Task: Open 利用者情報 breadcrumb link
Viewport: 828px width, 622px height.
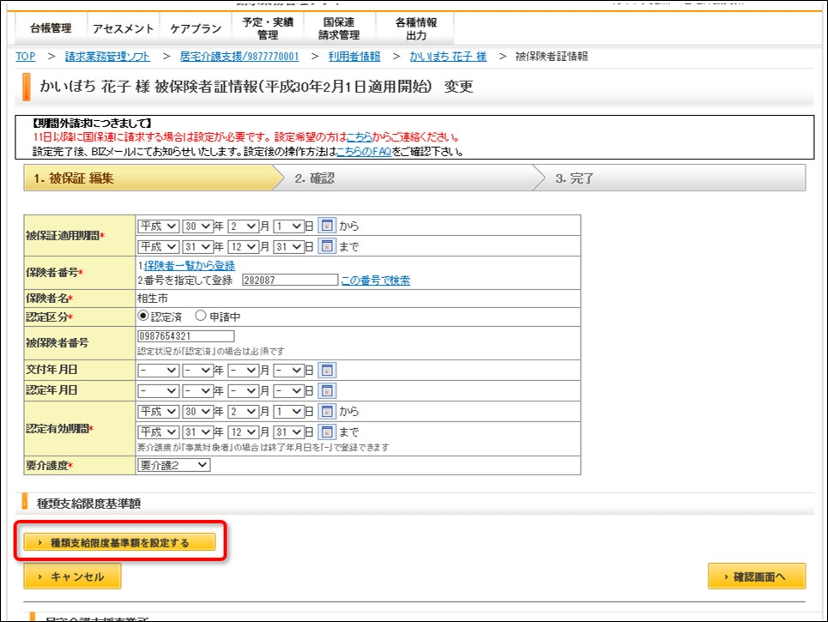Action: pos(354,57)
